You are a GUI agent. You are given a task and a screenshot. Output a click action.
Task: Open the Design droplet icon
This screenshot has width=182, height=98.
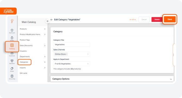pyautogui.click(x=12, y=68)
